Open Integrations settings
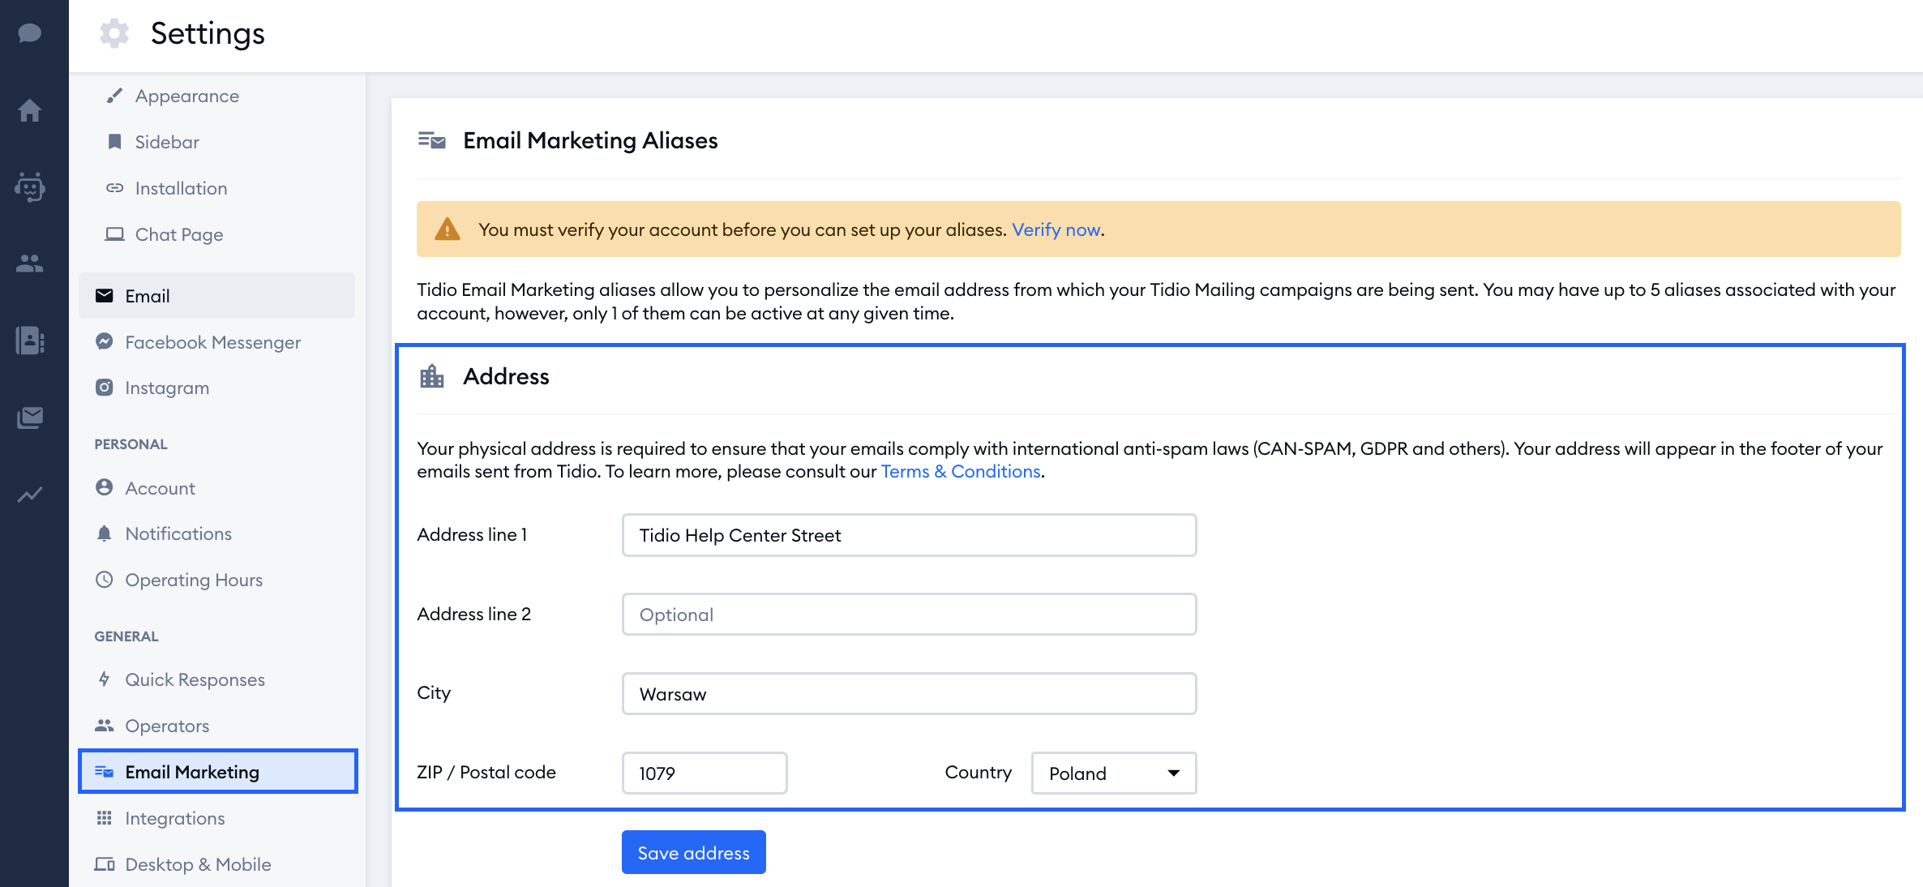The image size is (1923, 887). click(x=174, y=818)
